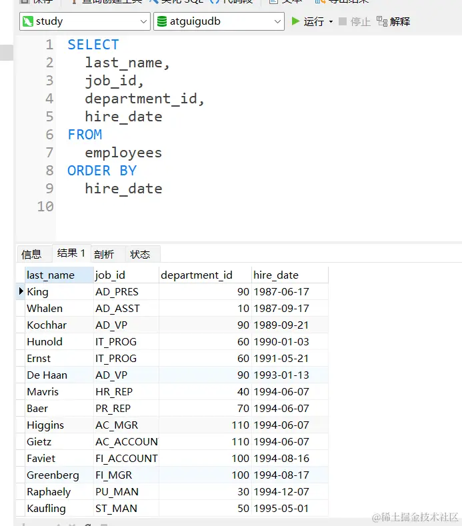Click the 1994-08-16 hire date cell
462x526 pixels.
pyautogui.click(x=290, y=458)
